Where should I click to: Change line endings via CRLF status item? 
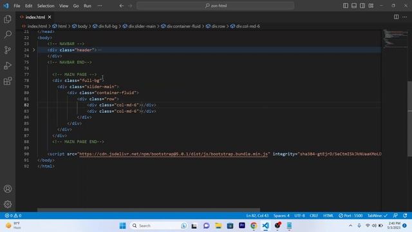[314, 215]
